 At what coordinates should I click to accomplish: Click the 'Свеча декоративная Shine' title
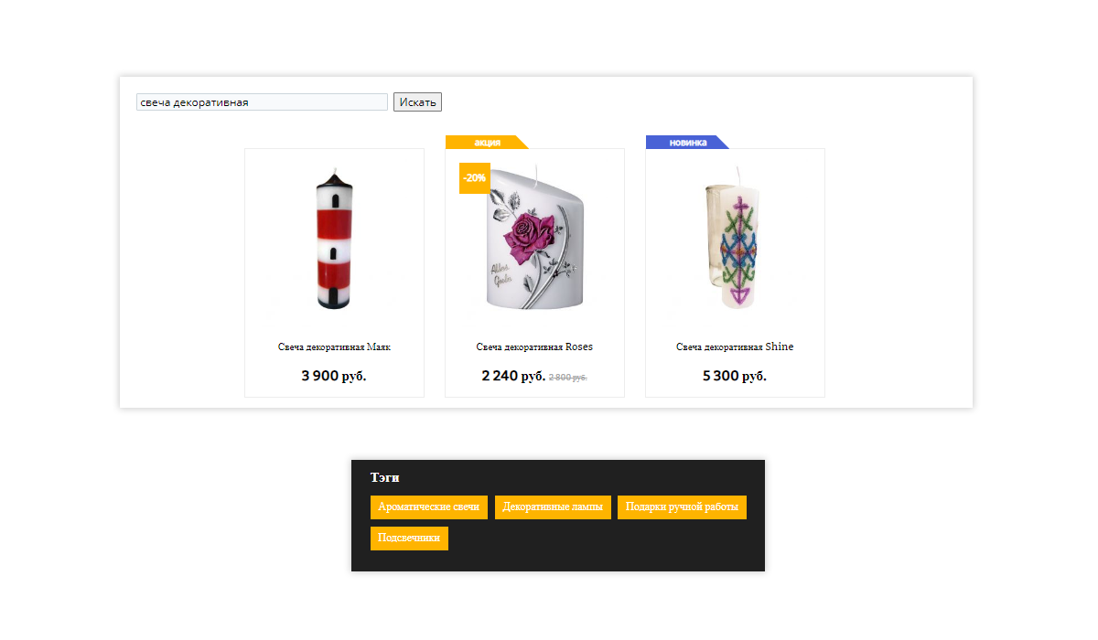tap(735, 347)
